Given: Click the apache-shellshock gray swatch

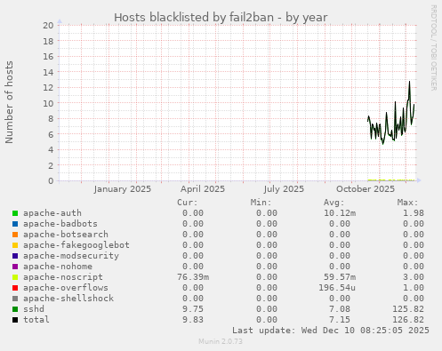Looking at the screenshot, I should [x=15, y=299].
